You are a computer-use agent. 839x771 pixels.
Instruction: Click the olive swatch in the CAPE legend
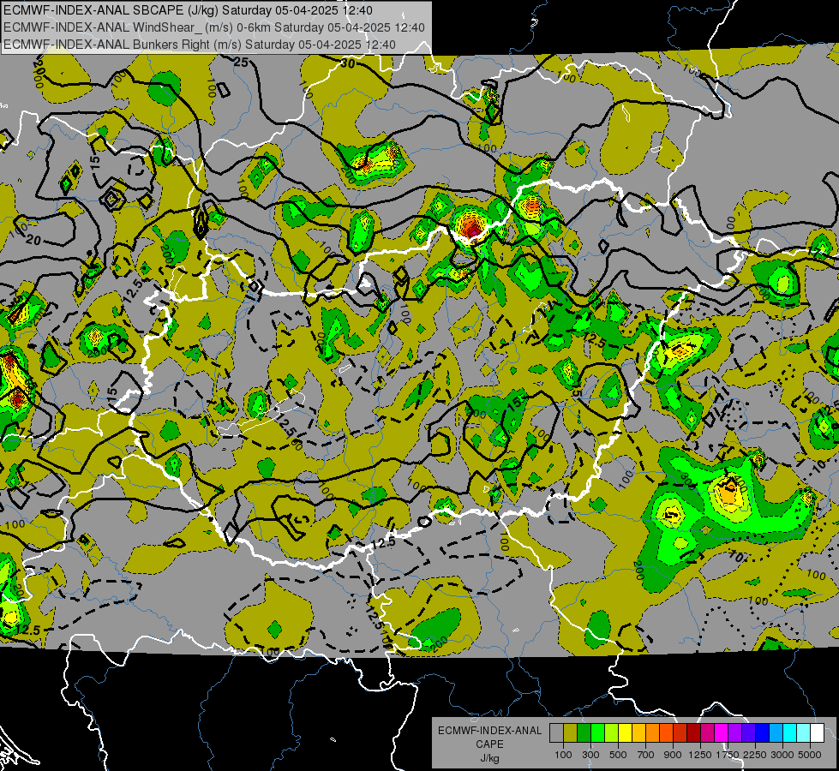571,733
